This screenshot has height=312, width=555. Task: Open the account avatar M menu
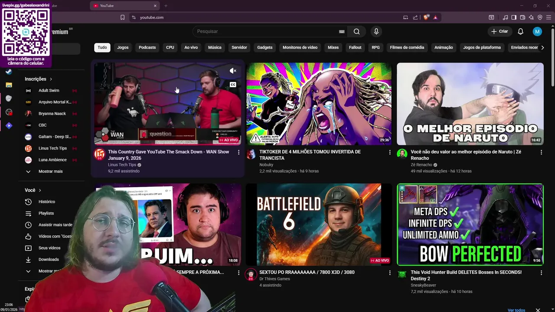pos(537,31)
